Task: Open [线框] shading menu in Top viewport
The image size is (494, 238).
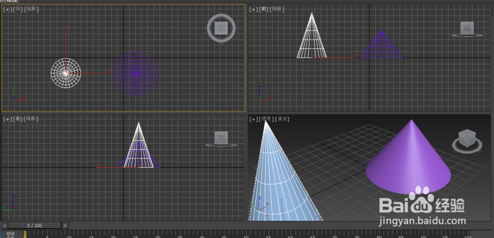Action: [x=31, y=9]
